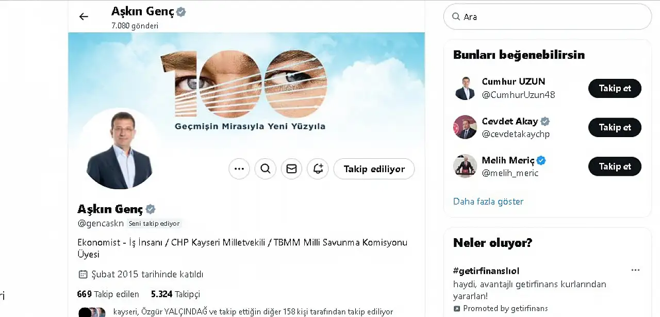
Task: View the 669 Takip edilen list
Action: pos(108,294)
